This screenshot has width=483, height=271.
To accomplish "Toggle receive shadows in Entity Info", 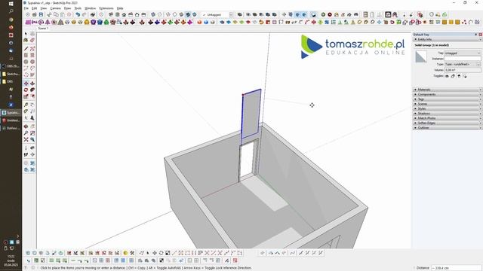I will coord(459,76).
